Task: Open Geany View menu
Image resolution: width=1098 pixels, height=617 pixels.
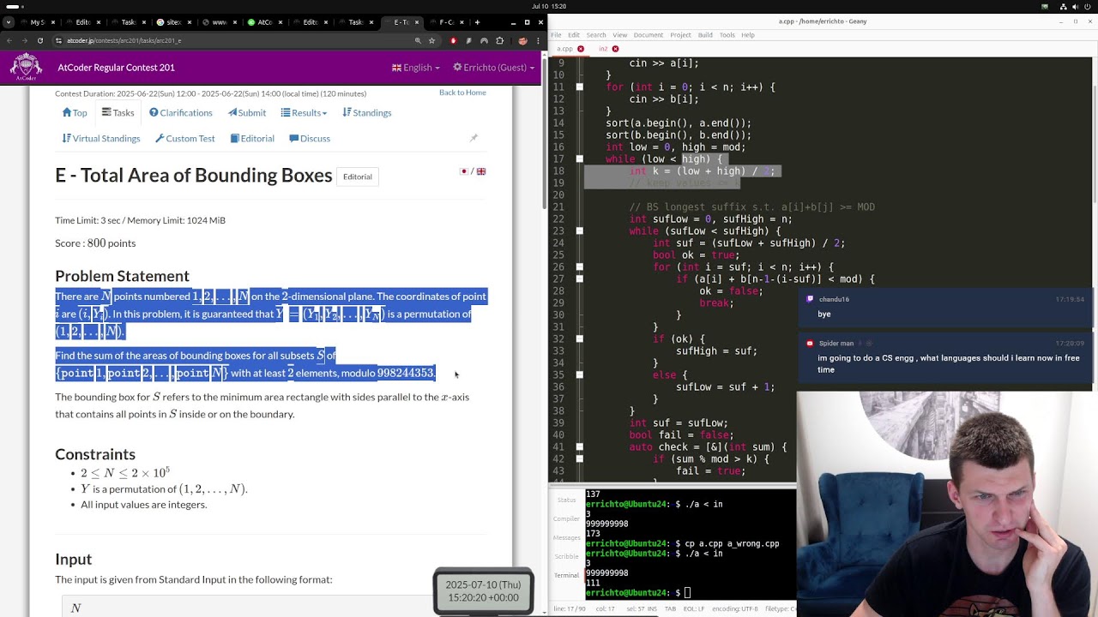Action: [x=619, y=35]
